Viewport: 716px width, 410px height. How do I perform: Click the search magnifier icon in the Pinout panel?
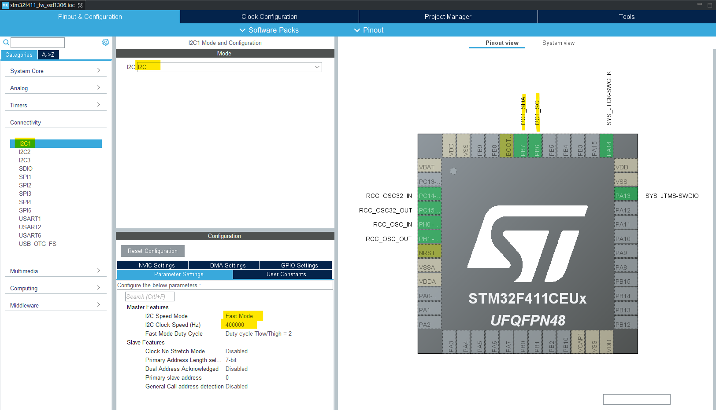(6, 42)
